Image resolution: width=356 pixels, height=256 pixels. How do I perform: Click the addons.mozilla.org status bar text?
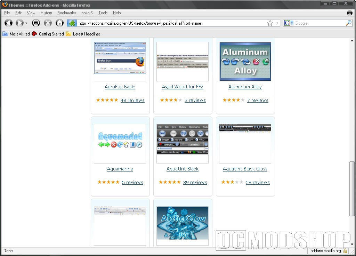325,251
